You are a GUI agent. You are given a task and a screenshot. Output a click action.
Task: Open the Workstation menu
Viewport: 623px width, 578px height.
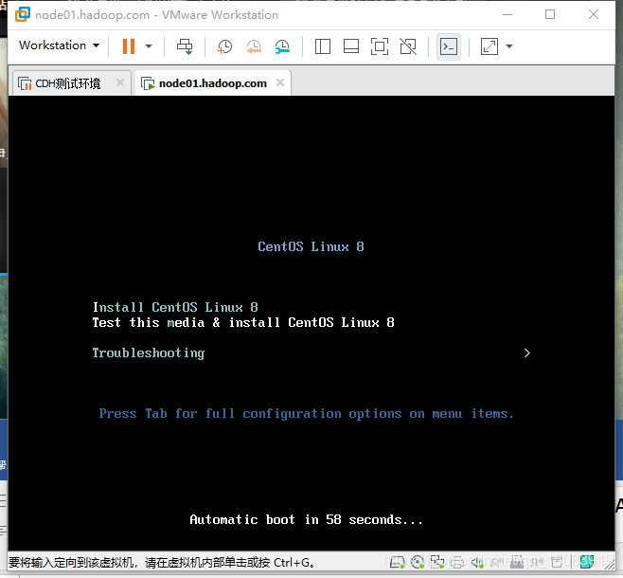click(x=60, y=45)
